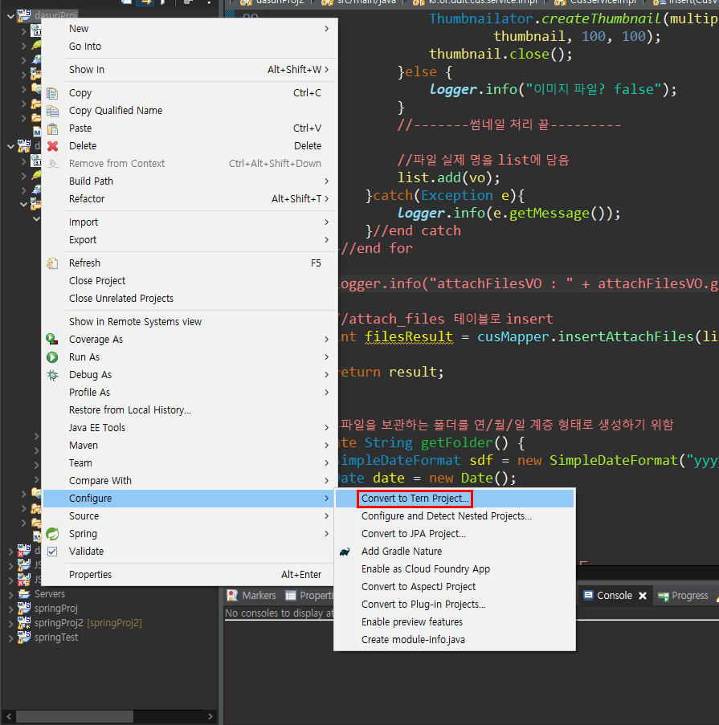Click the green Run As icon
The height and width of the screenshot is (725, 719).
tap(52, 357)
